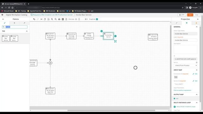Open the About Multi Instance Loops link
The width and height of the screenshot is (203, 114).
(186, 107)
